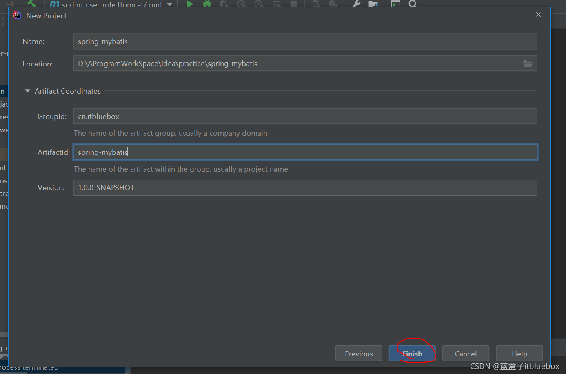Focus the ArtifactId field
The height and width of the screenshot is (374, 566).
[x=305, y=152]
